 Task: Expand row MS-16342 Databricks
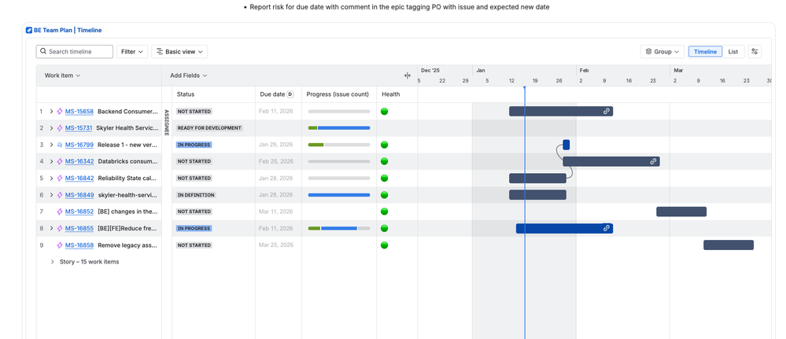pos(51,161)
